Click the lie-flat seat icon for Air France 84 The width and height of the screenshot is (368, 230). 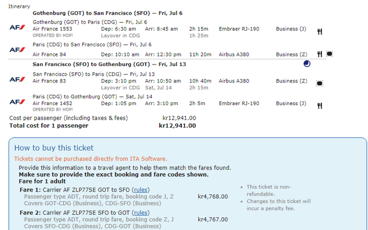[330, 54]
